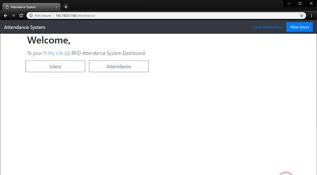317x175 pixels.
Task: Reload the attendance page
Action: point(21,15)
